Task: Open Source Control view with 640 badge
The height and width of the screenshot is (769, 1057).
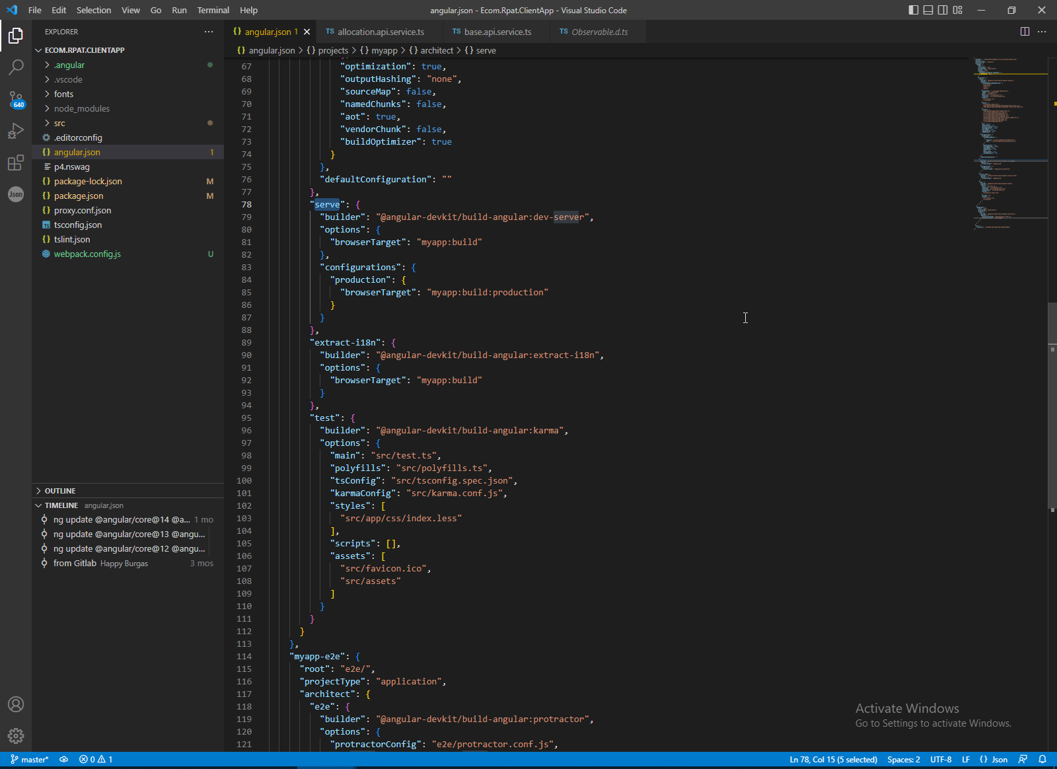Action: pyautogui.click(x=16, y=99)
